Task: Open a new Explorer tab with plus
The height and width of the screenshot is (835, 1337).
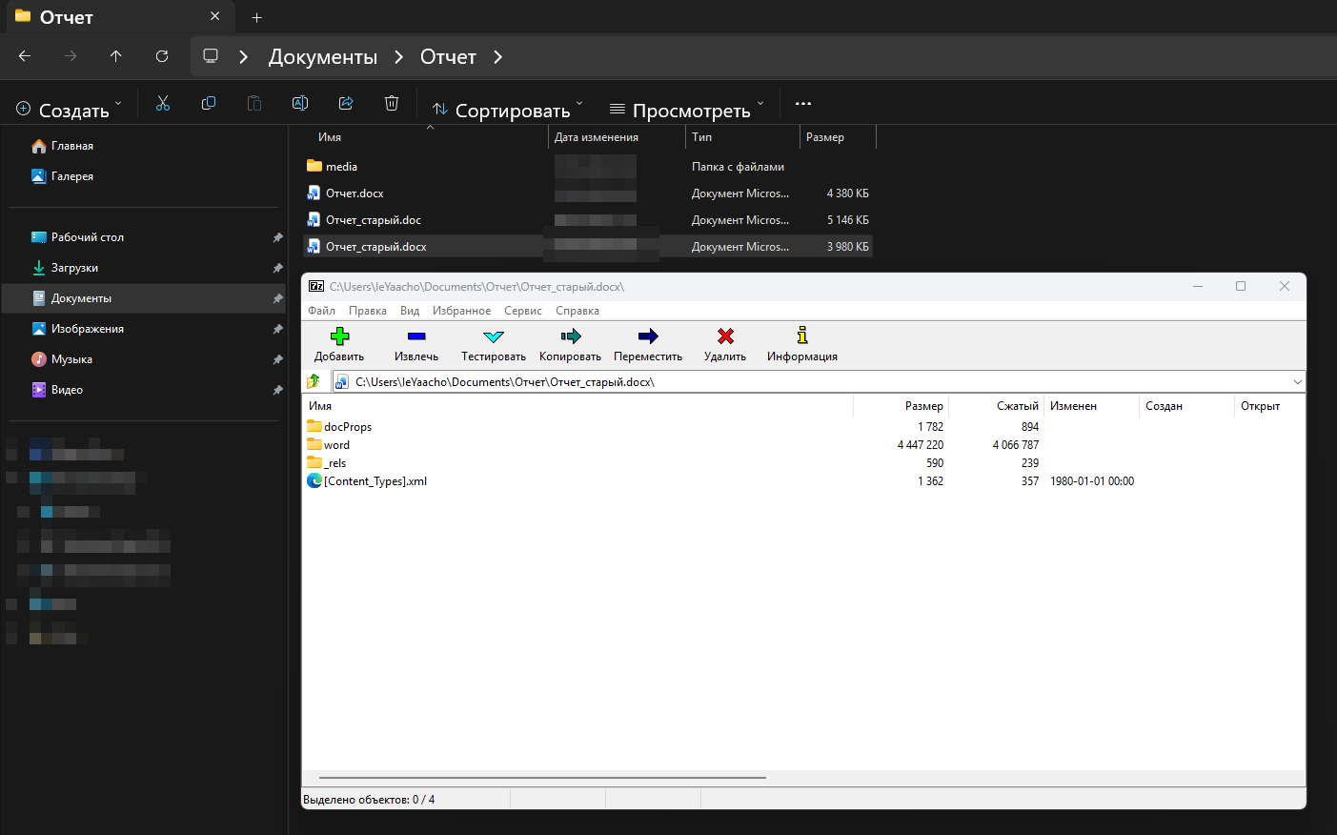Action: coord(256,17)
